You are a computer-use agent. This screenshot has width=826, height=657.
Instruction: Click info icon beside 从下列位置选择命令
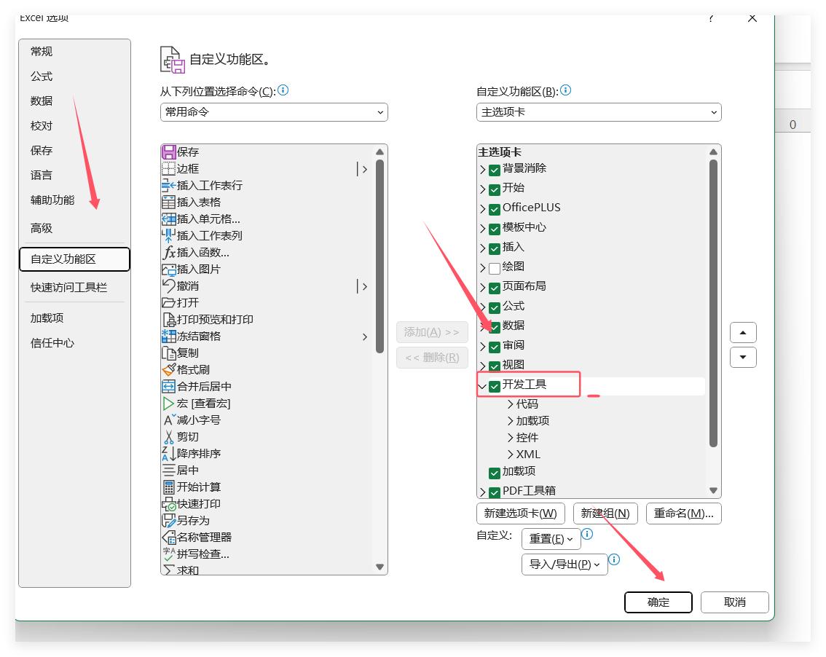[283, 90]
